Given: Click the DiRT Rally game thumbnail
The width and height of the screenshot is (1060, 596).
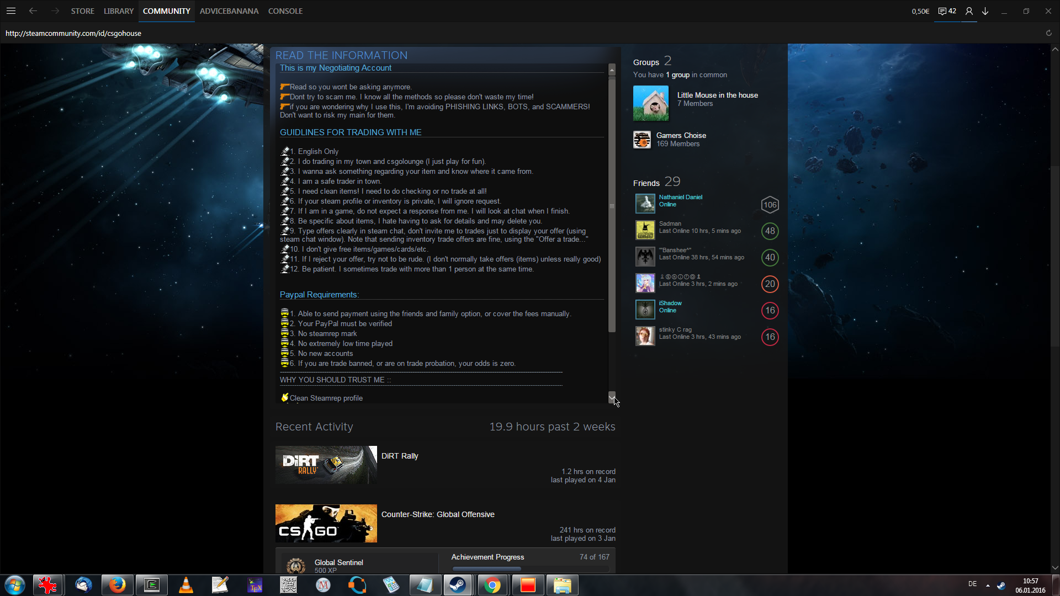Looking at the screenshot, I should pos(326,465).
